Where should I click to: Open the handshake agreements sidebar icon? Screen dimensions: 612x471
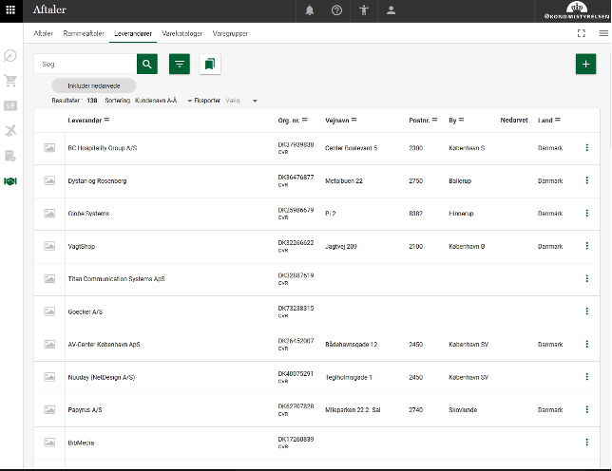click(10, 181)
